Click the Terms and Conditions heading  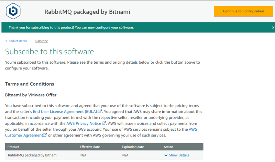pyautogui.click(x=30, y=84)
